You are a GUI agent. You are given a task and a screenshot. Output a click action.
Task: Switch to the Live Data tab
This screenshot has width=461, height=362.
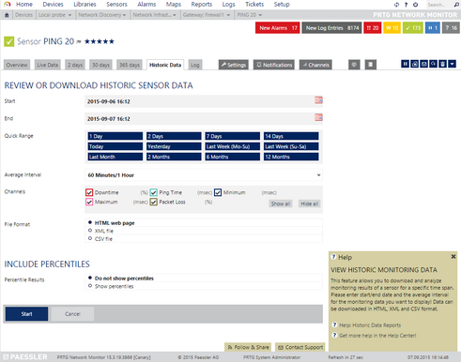click(x=48, y=65)
